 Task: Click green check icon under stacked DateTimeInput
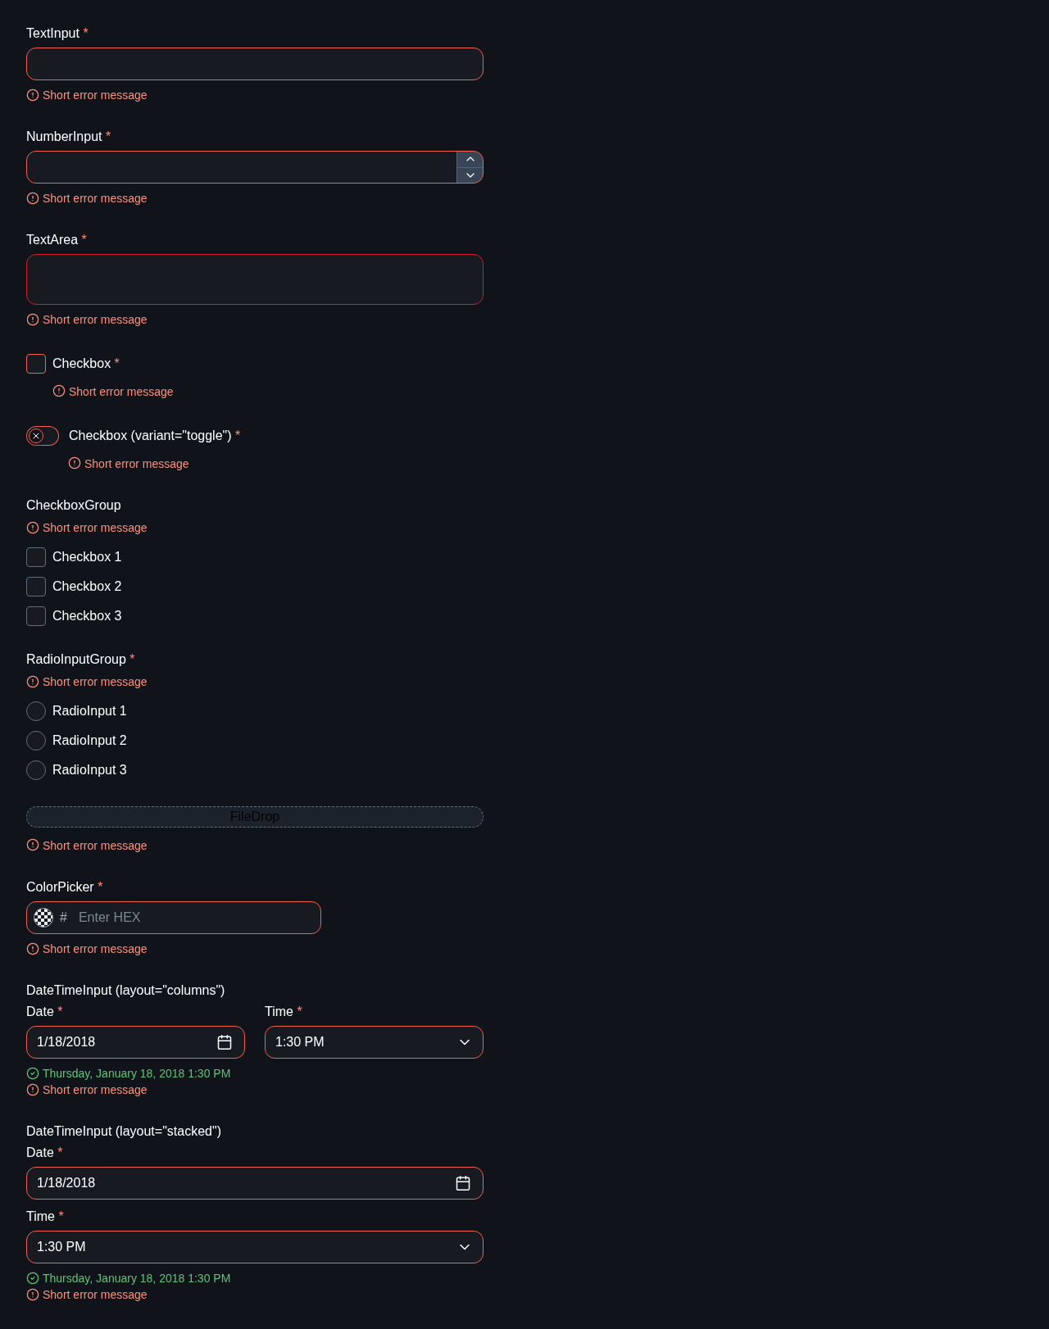(x=33, y=1278)
